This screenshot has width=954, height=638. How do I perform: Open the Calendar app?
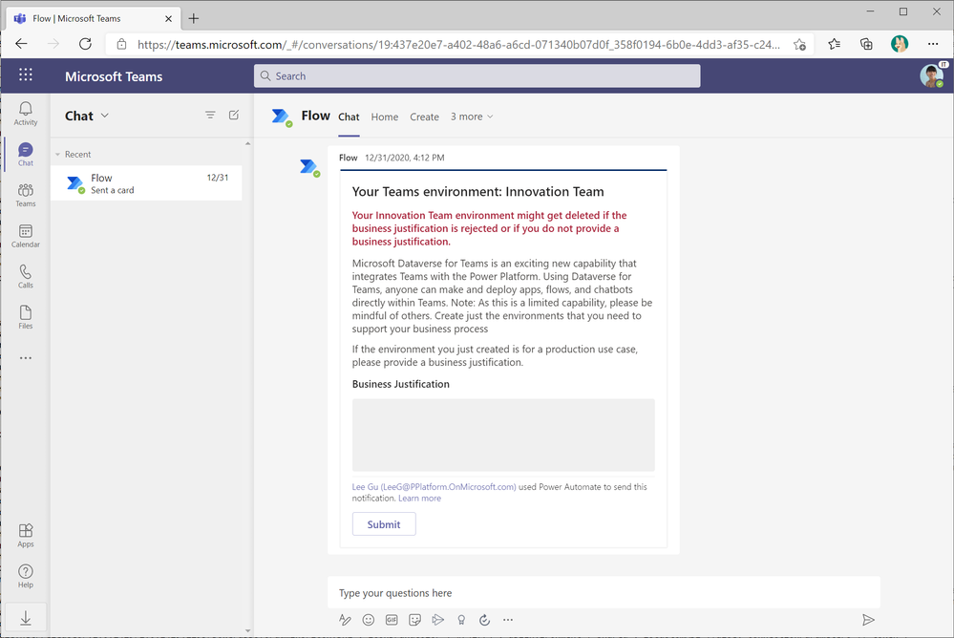pyautogui.click(x=26, y=236)
